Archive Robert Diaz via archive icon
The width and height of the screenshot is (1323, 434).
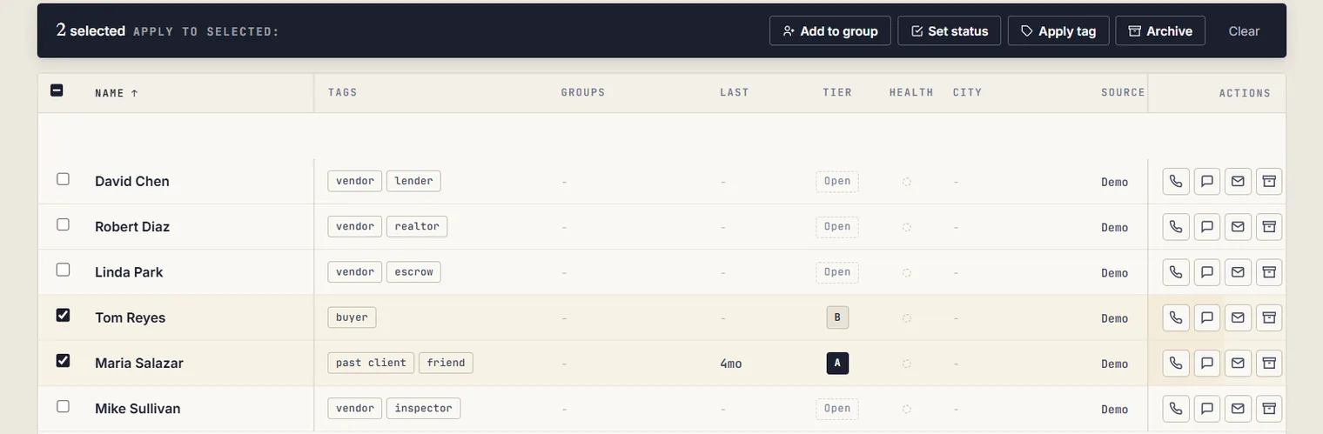point(1269,226)
